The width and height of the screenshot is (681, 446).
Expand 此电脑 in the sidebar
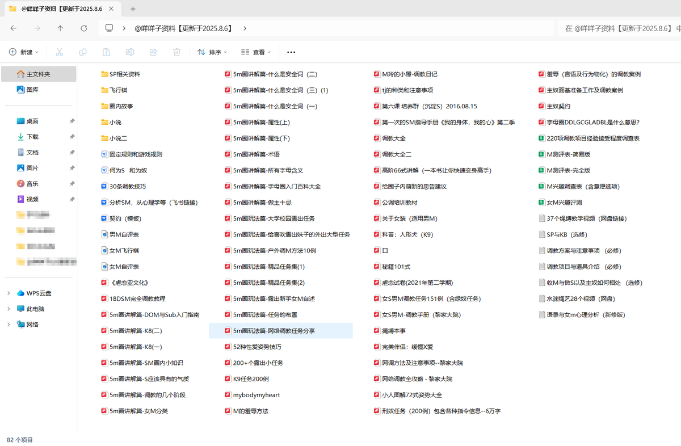[x=8, y=309]
